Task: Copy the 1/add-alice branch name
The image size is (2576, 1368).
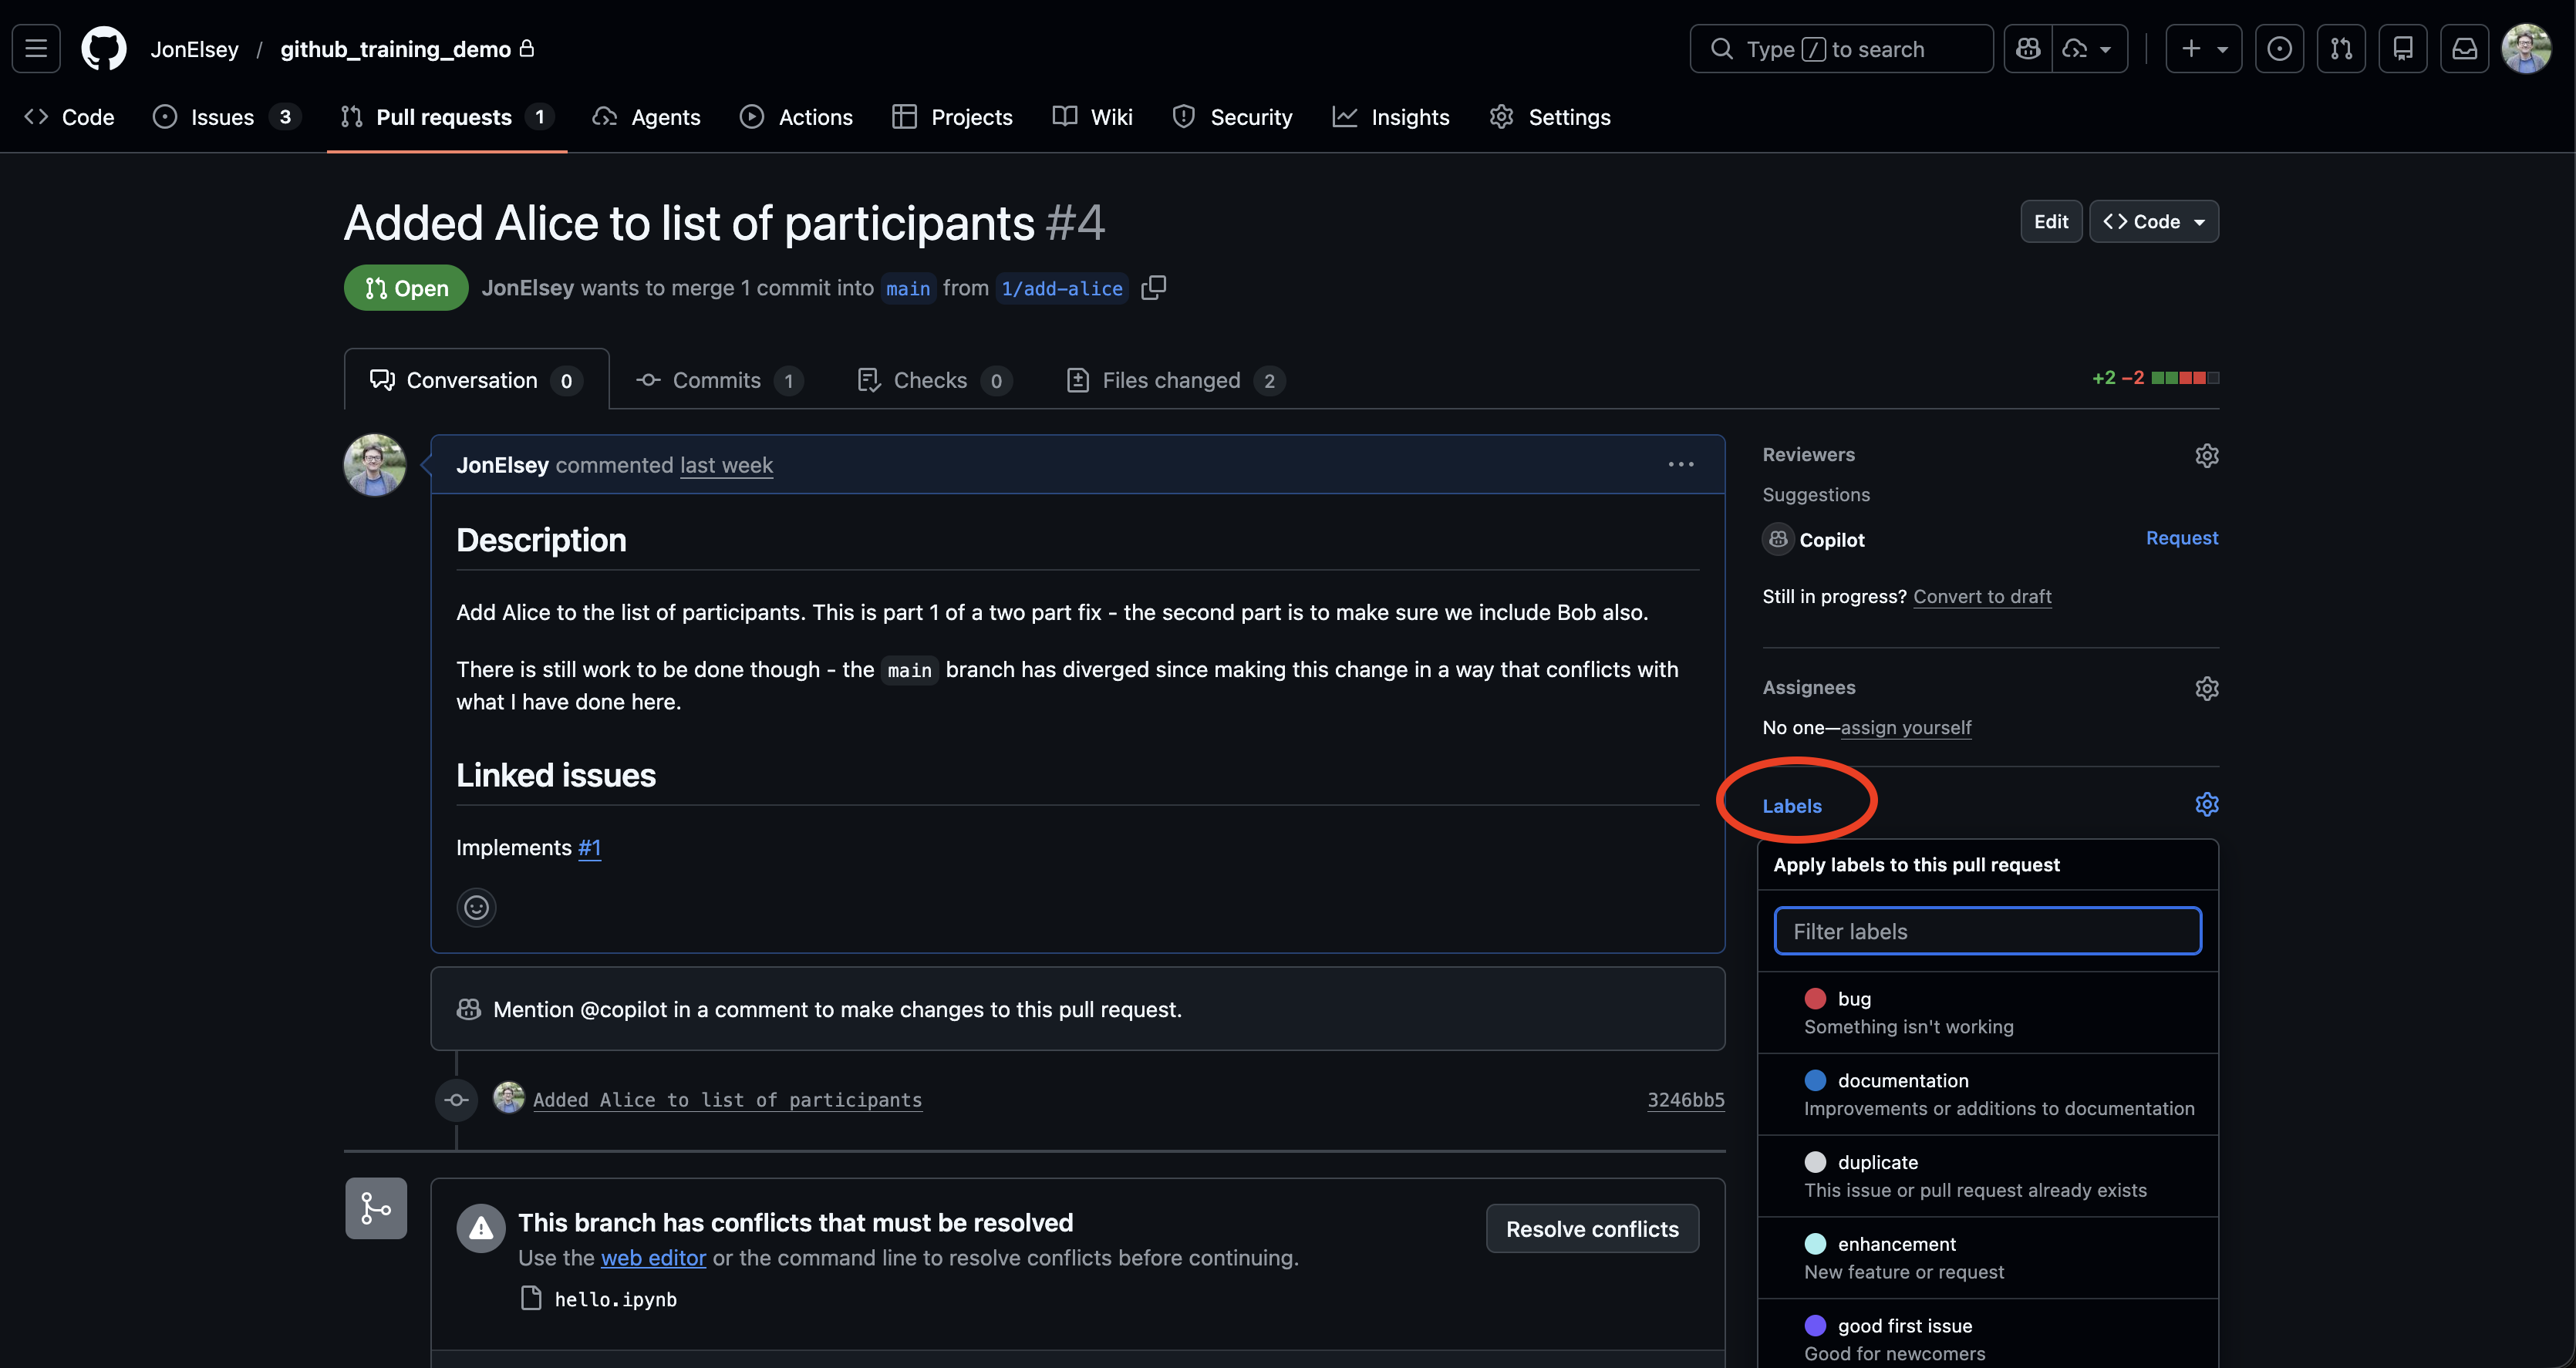Action: 1153,288
